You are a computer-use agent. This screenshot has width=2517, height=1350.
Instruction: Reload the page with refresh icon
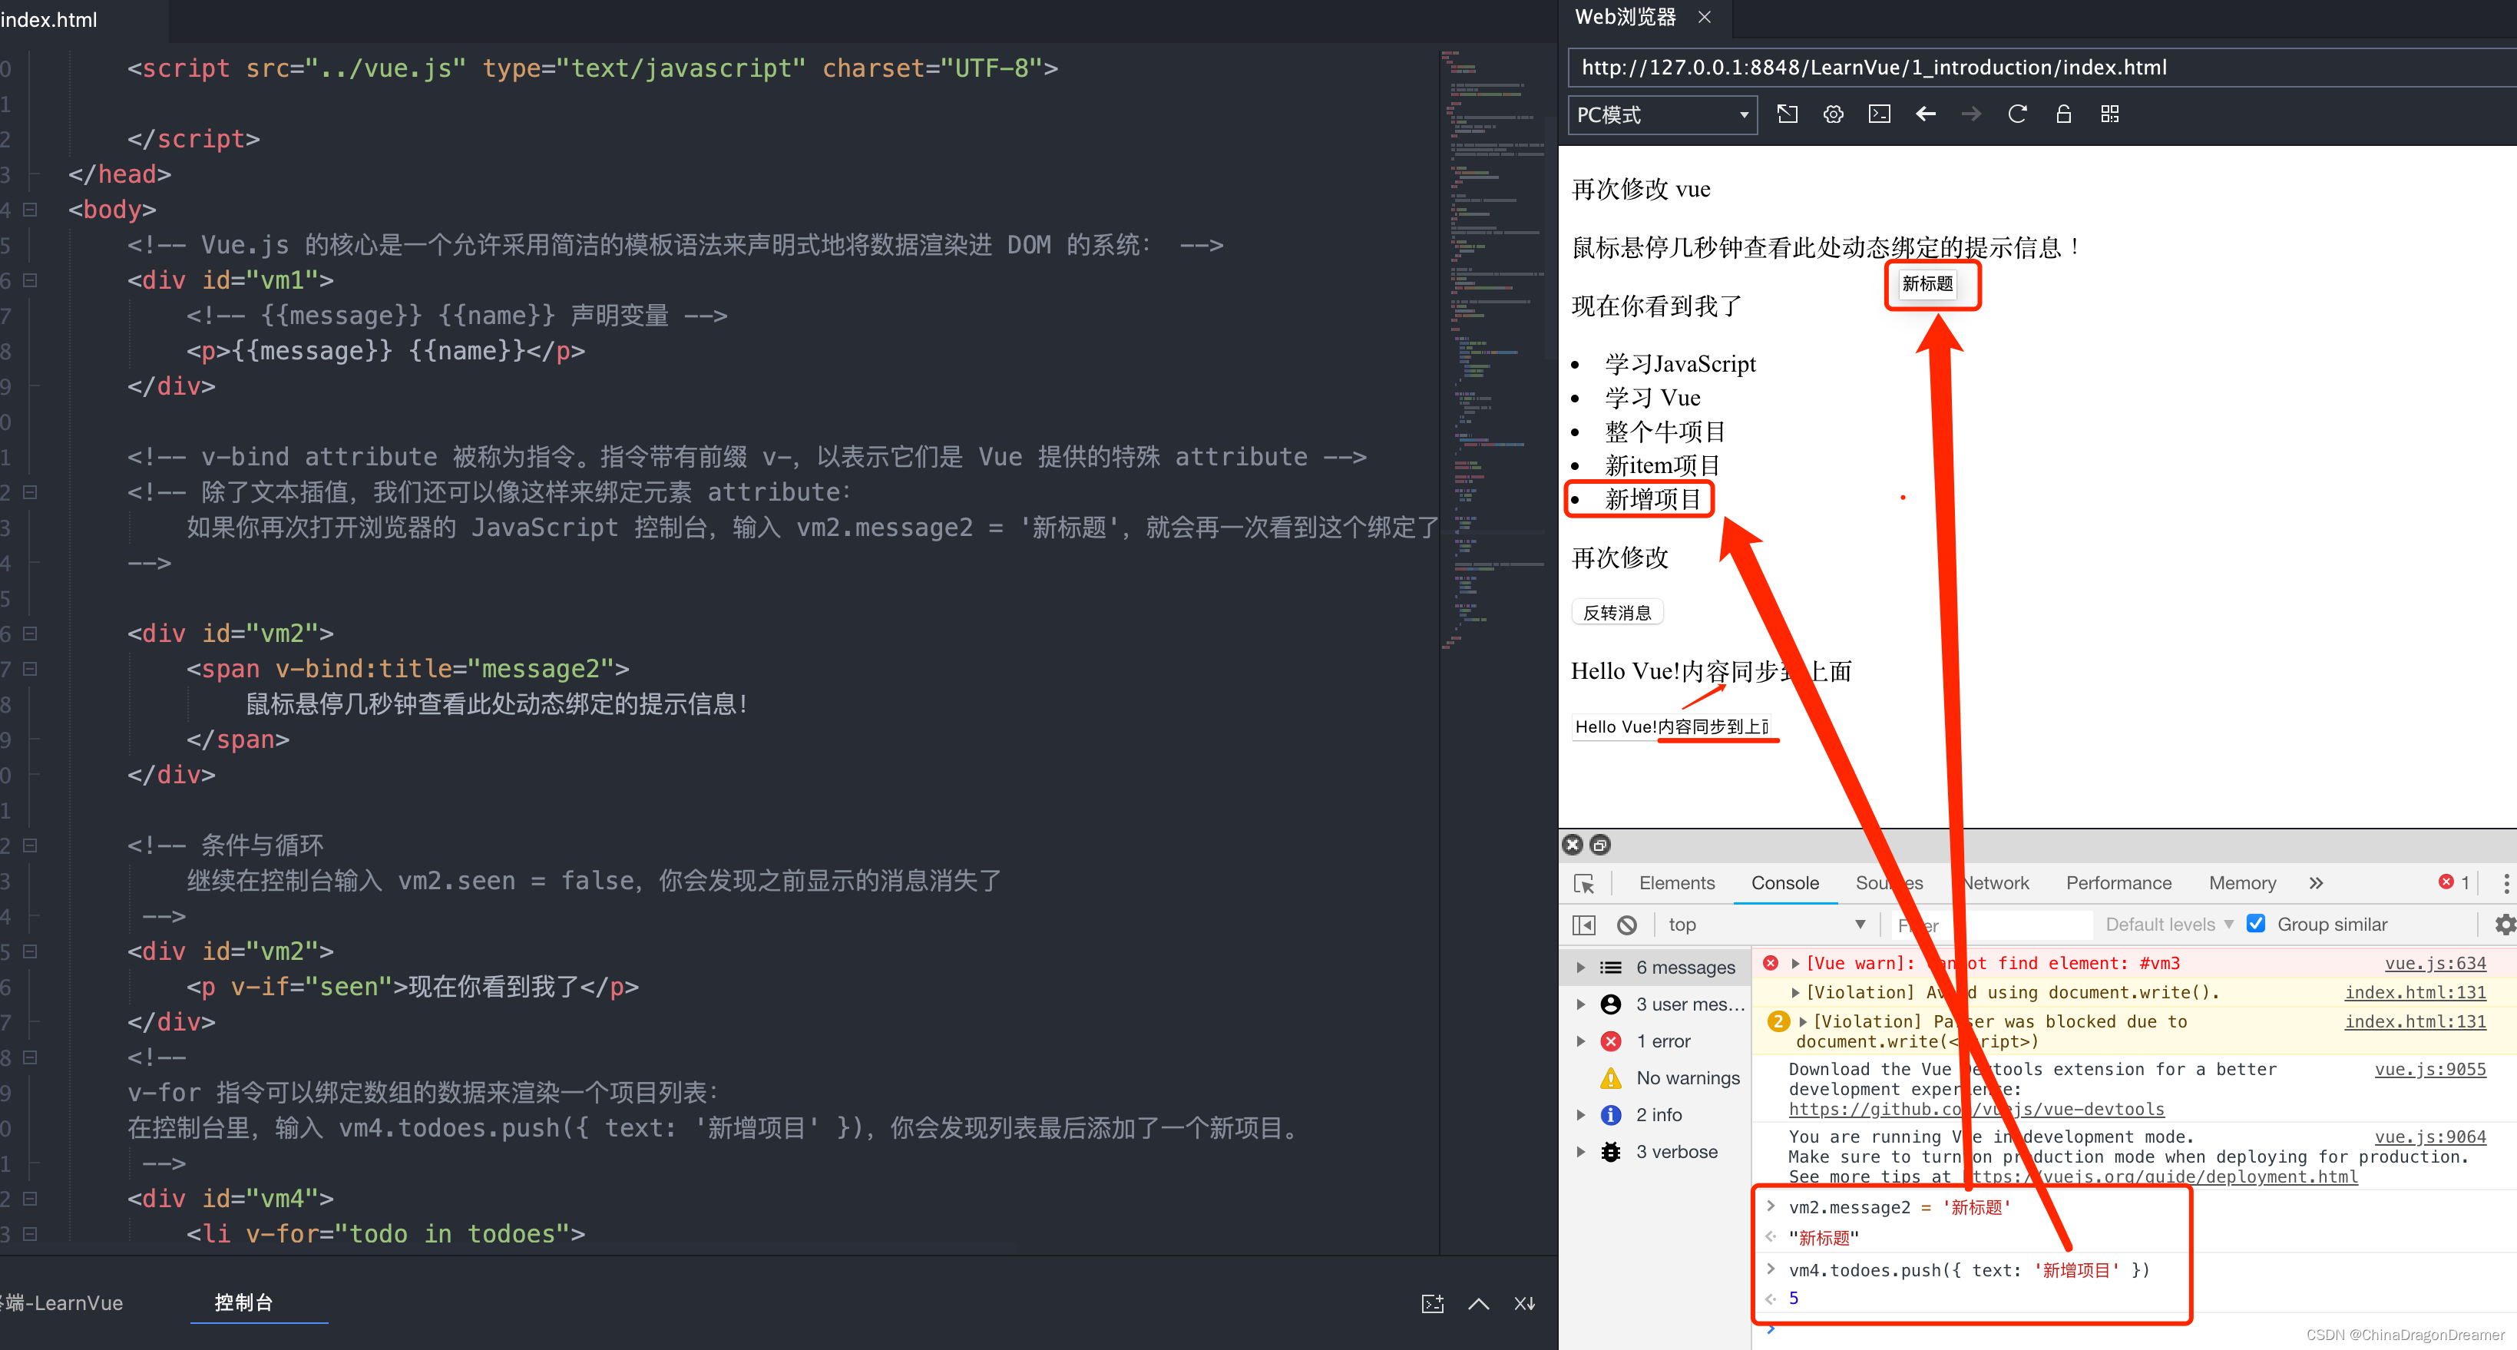2016,114
